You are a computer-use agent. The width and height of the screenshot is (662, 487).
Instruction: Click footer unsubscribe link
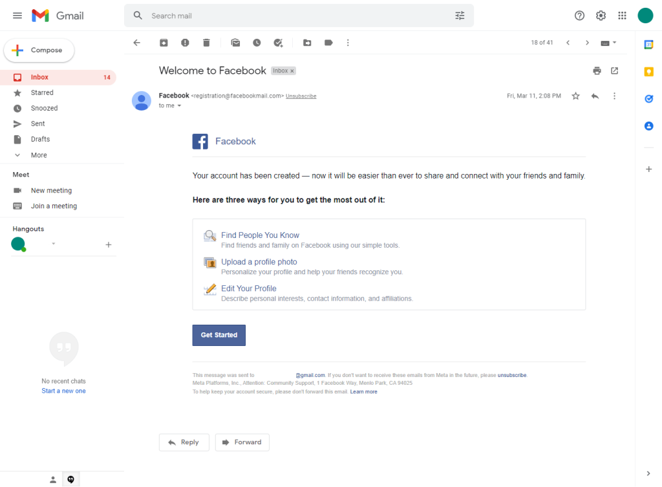[512, 375]
